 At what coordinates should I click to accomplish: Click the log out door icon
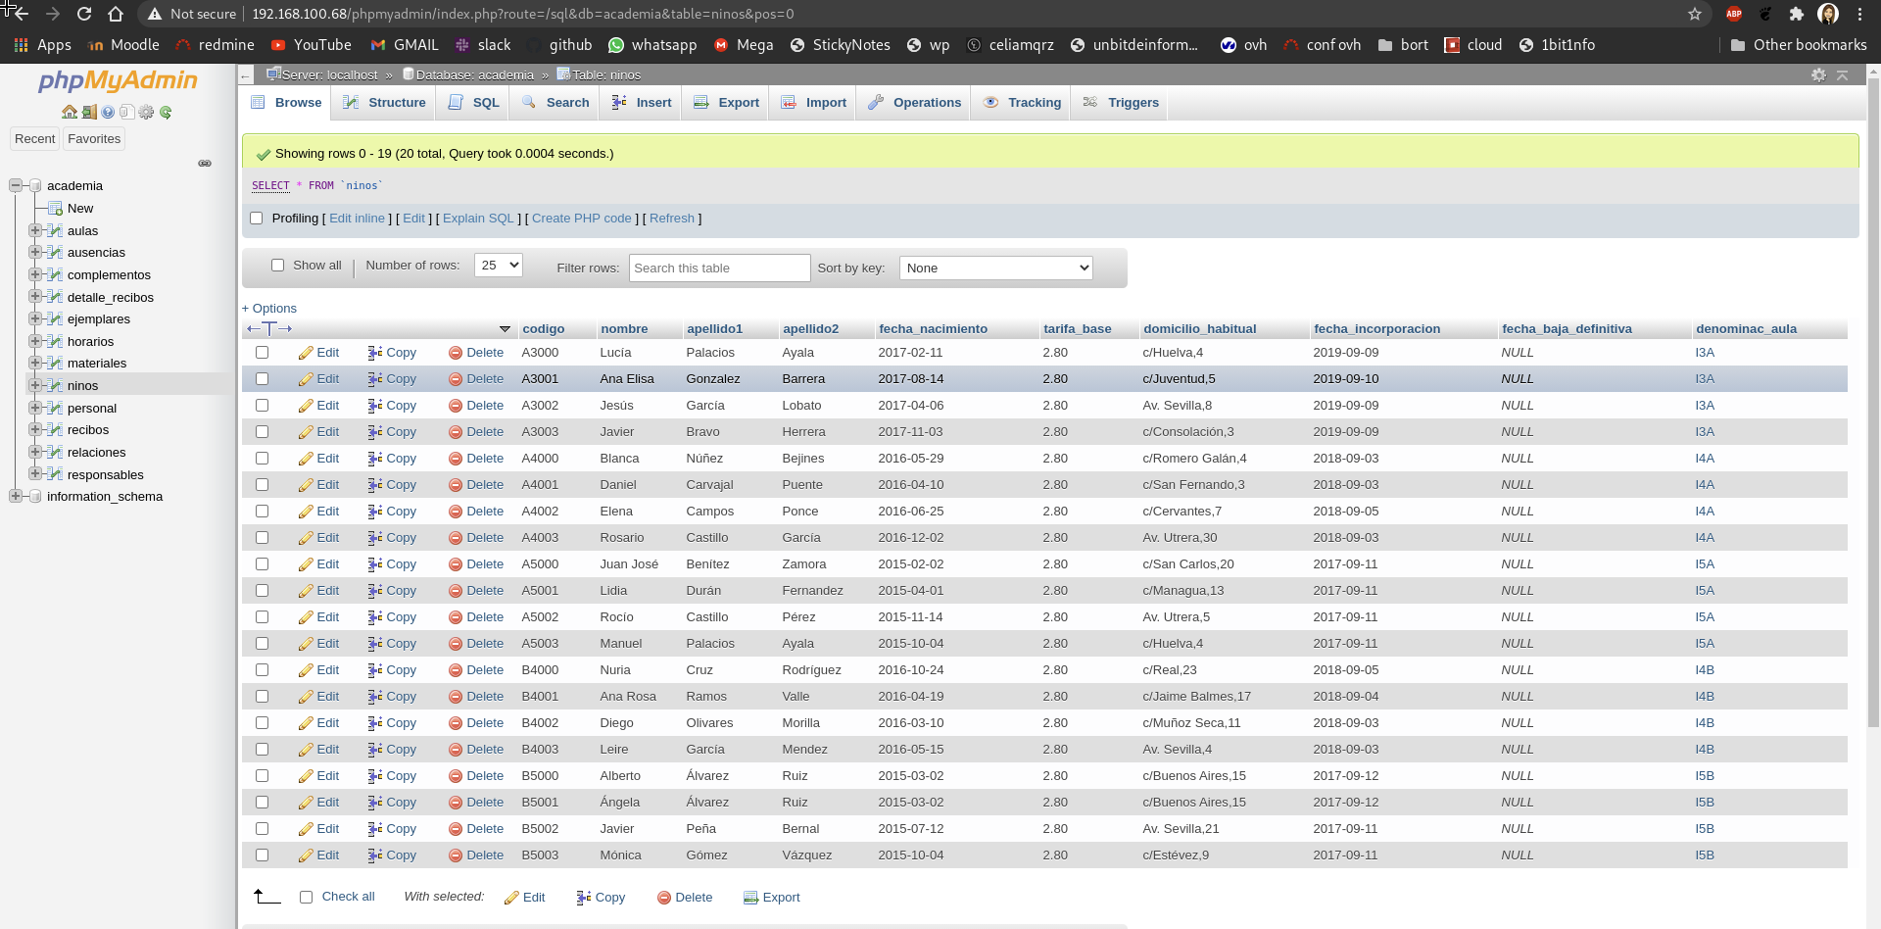pyautogui.click(x=88, y=113)
